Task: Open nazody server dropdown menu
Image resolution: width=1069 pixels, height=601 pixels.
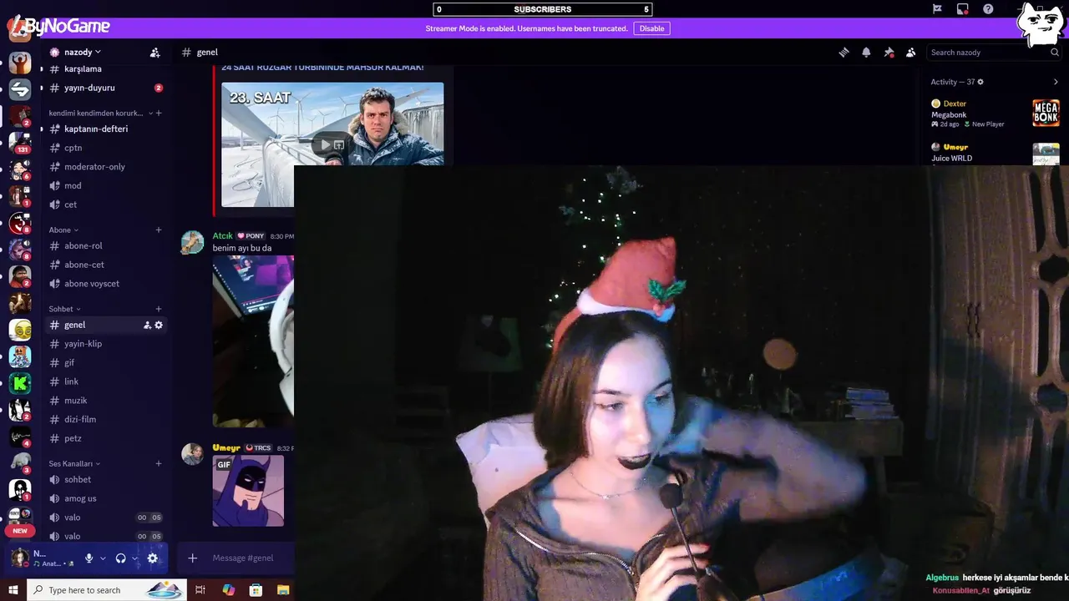Action: [x=82, y=52]
